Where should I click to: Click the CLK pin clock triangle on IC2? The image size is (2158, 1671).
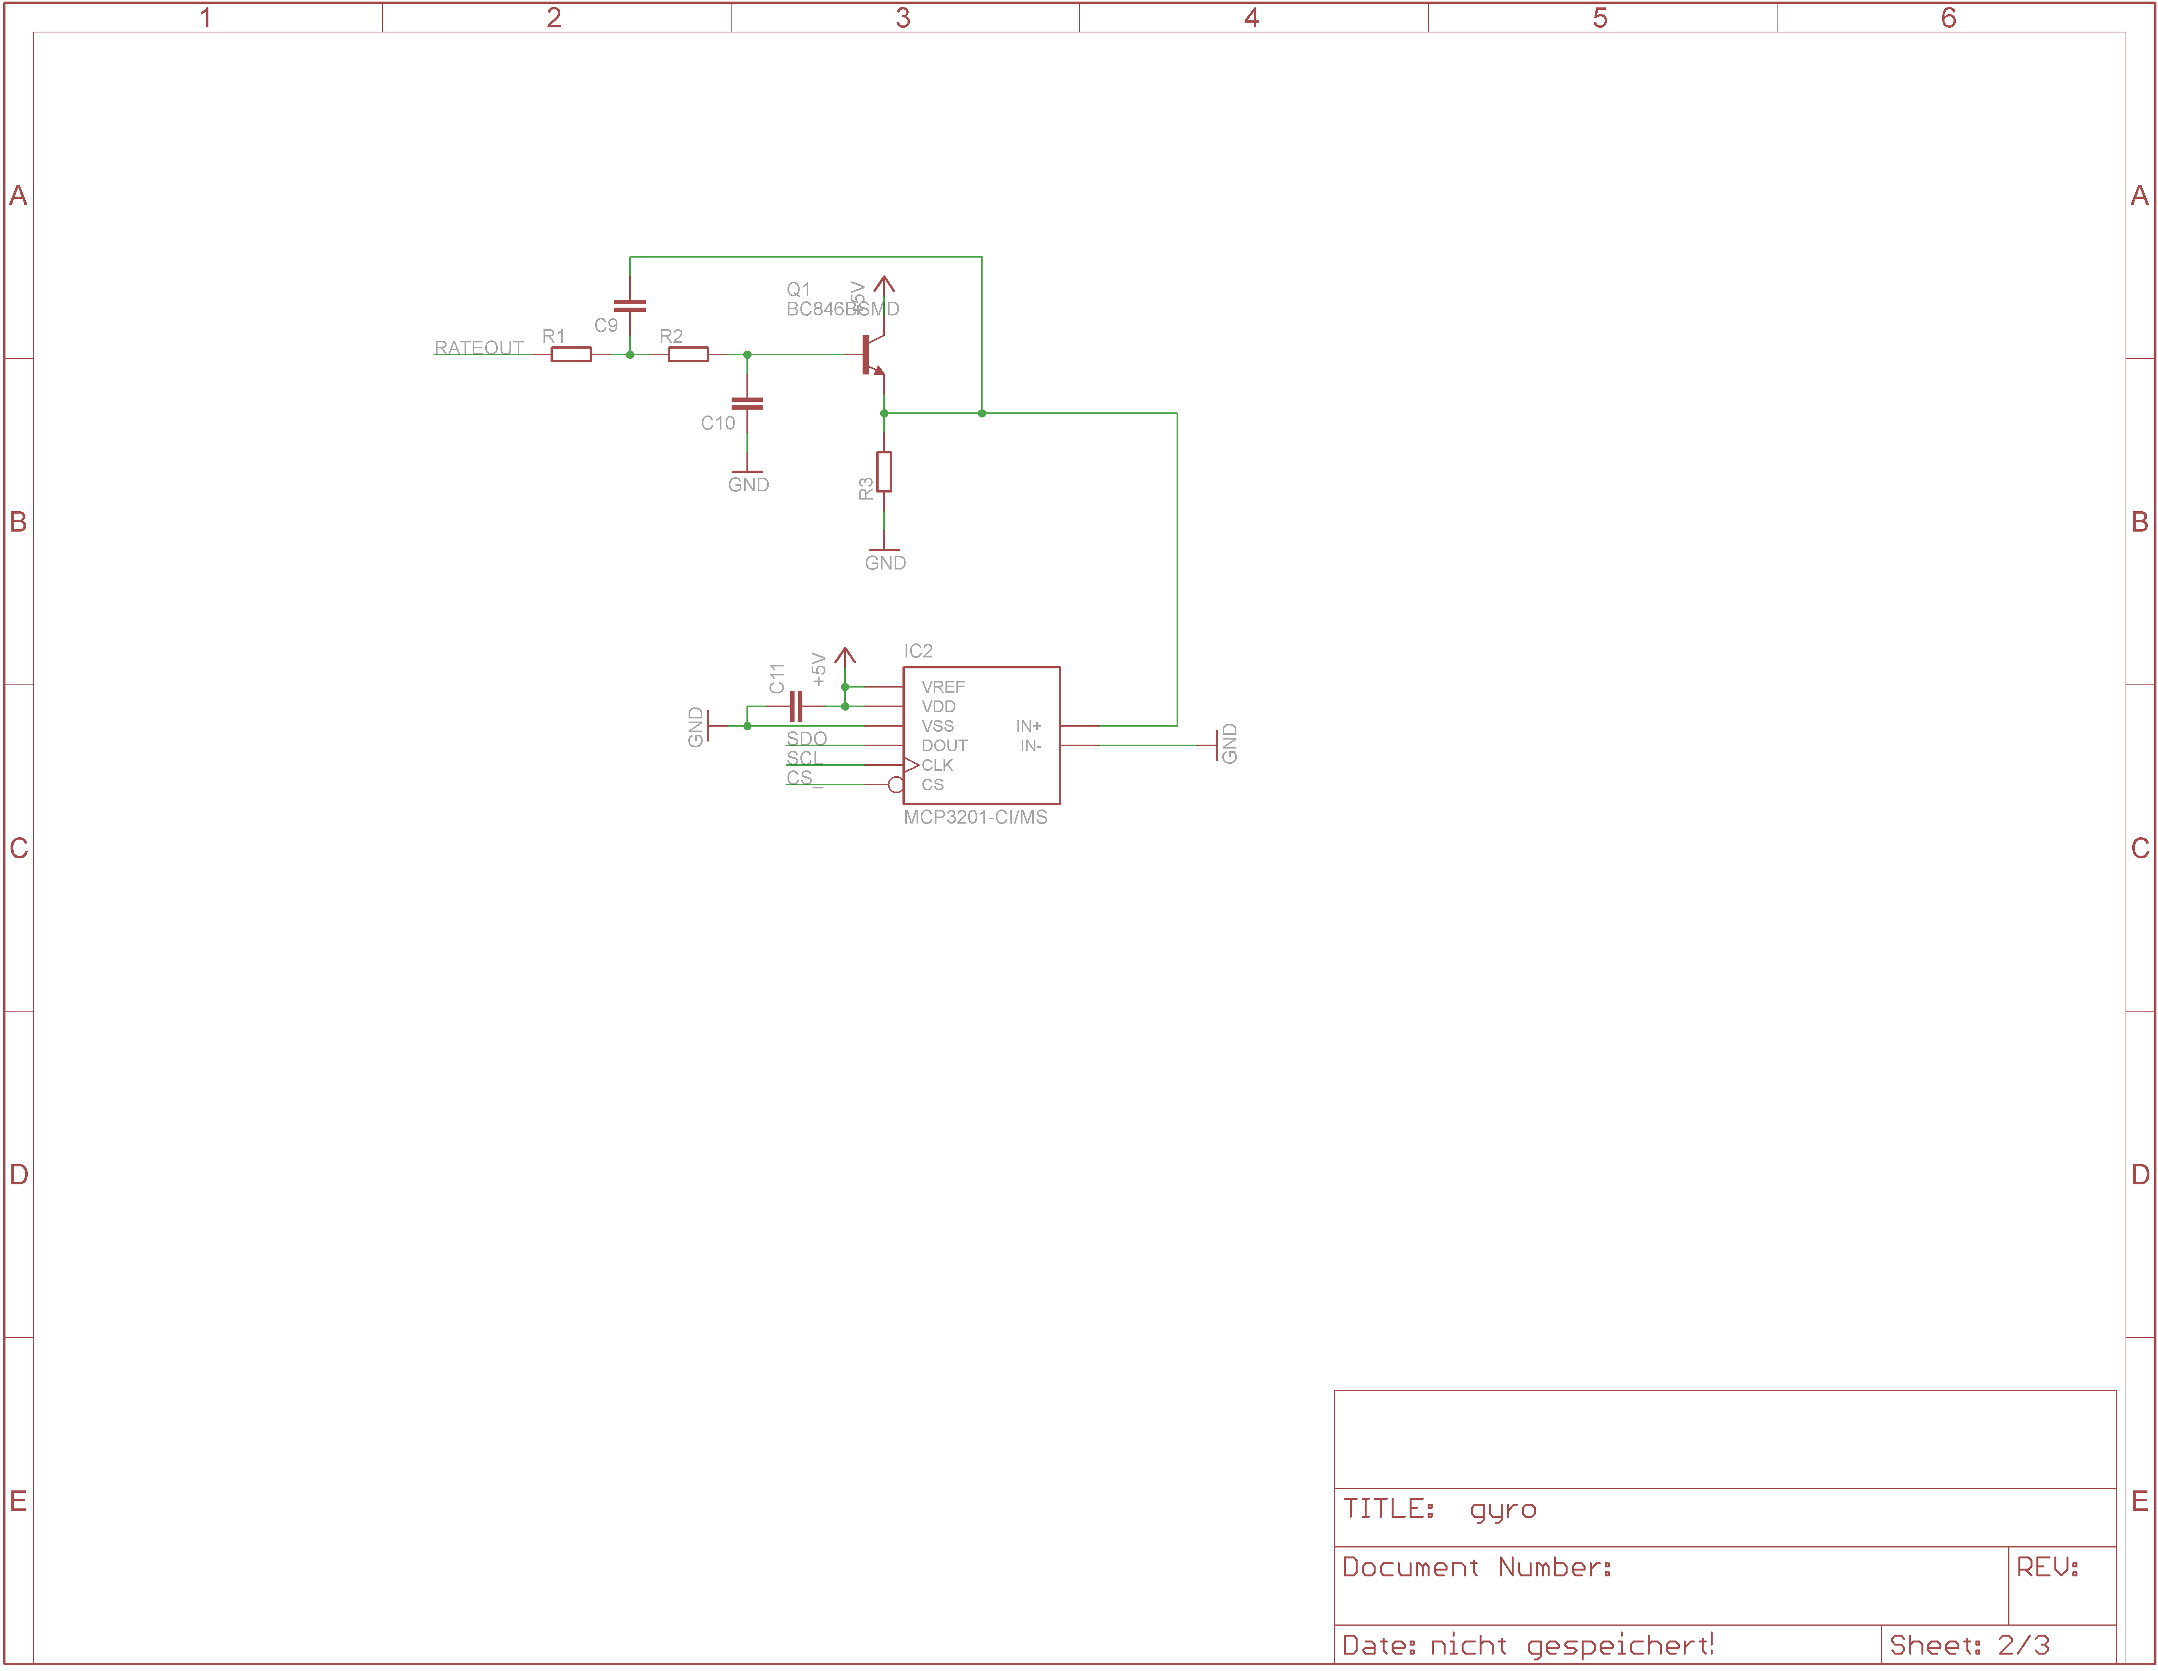911,765
